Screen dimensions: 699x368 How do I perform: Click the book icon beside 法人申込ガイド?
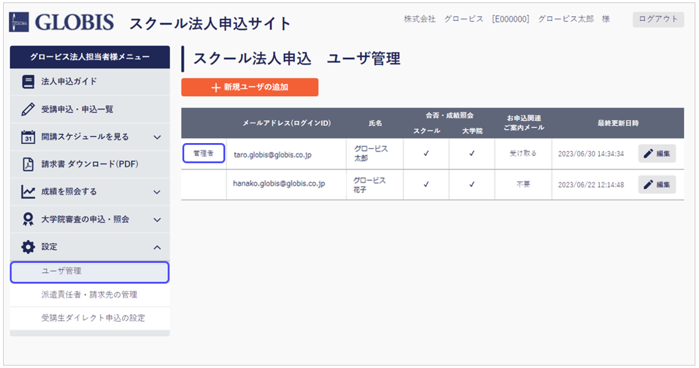point(28,82)
